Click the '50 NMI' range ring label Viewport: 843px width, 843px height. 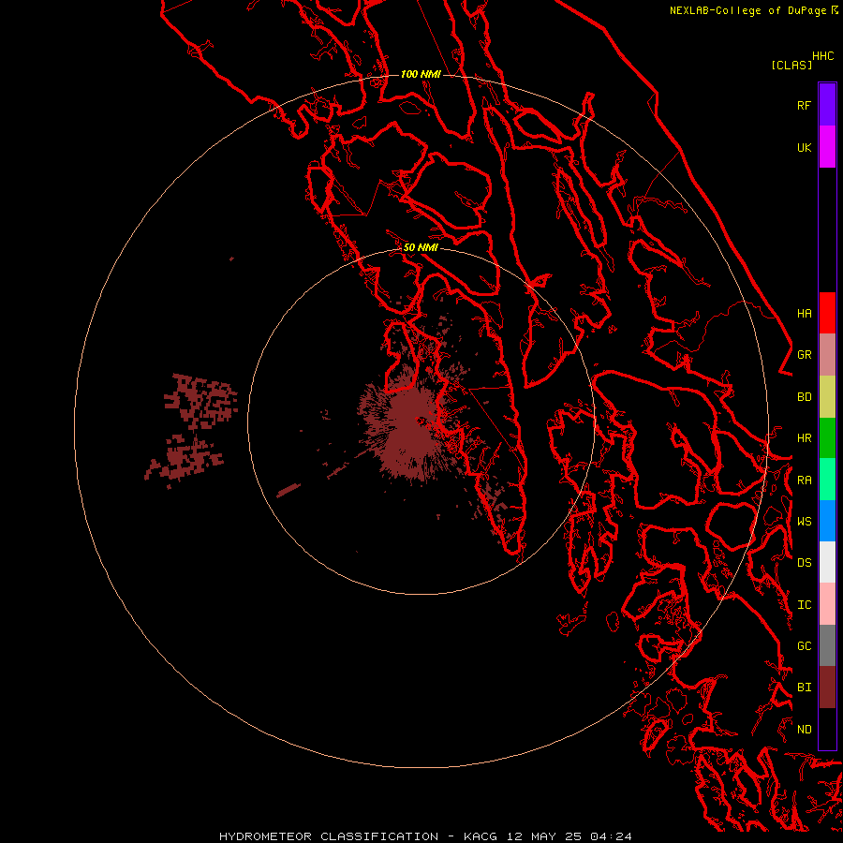click(421, 247)
